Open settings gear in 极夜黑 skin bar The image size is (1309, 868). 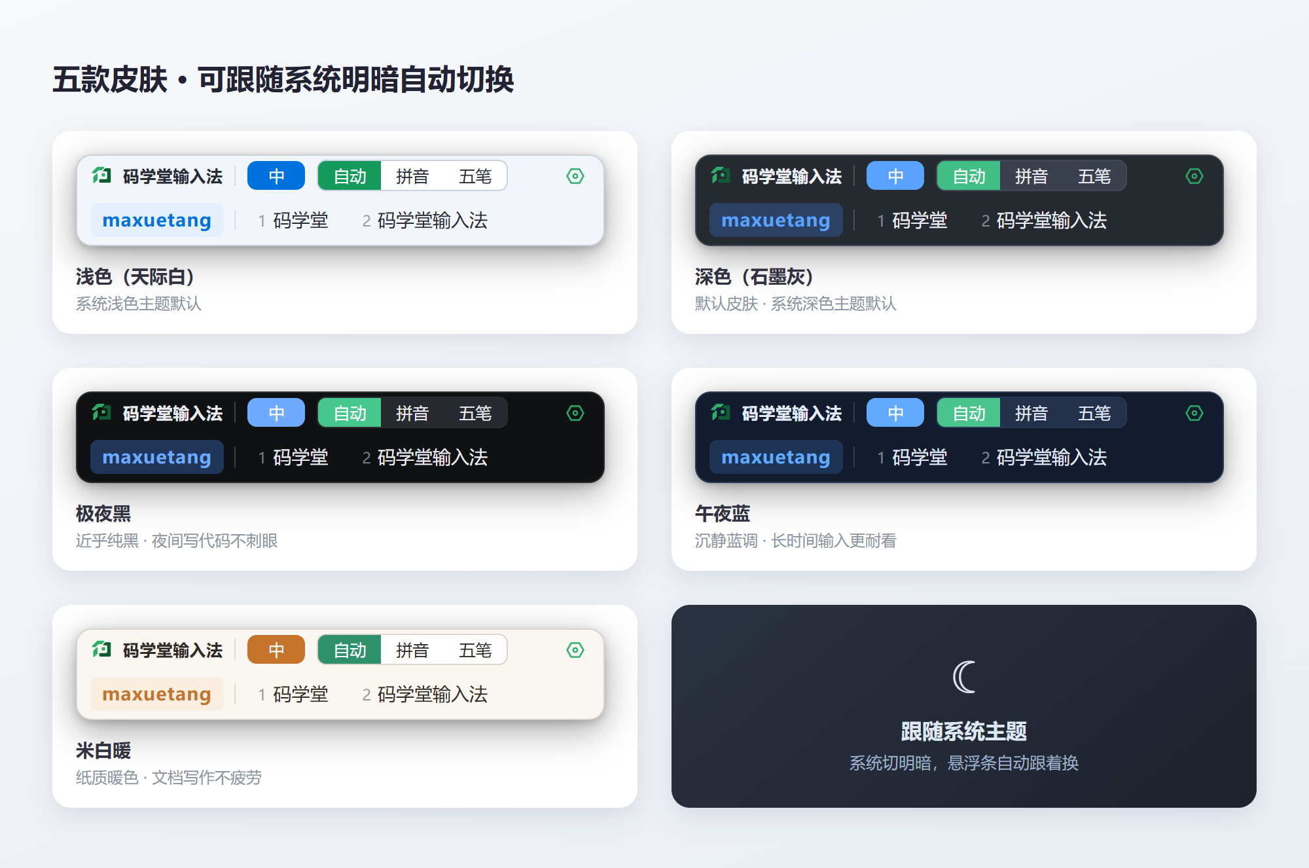[575, 413]
